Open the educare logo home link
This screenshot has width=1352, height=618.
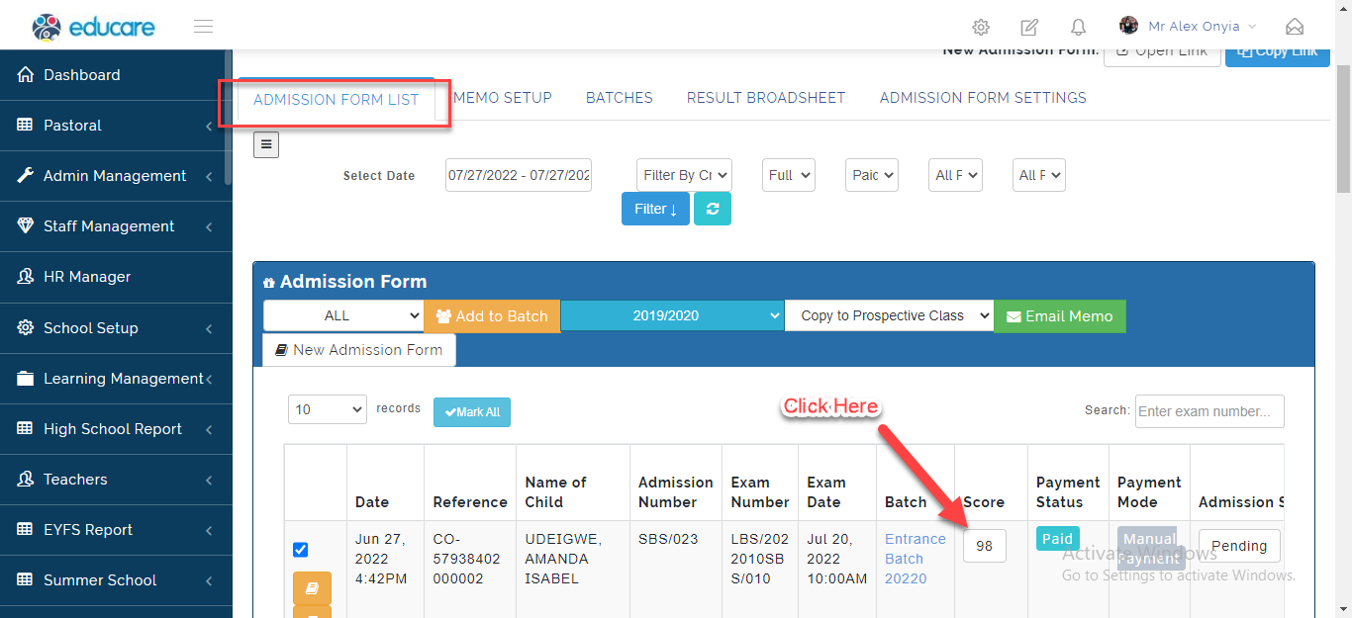(93, 27)
